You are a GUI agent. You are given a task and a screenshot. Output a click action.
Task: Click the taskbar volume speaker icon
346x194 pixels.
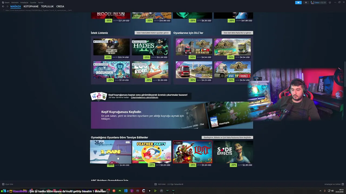332,191
